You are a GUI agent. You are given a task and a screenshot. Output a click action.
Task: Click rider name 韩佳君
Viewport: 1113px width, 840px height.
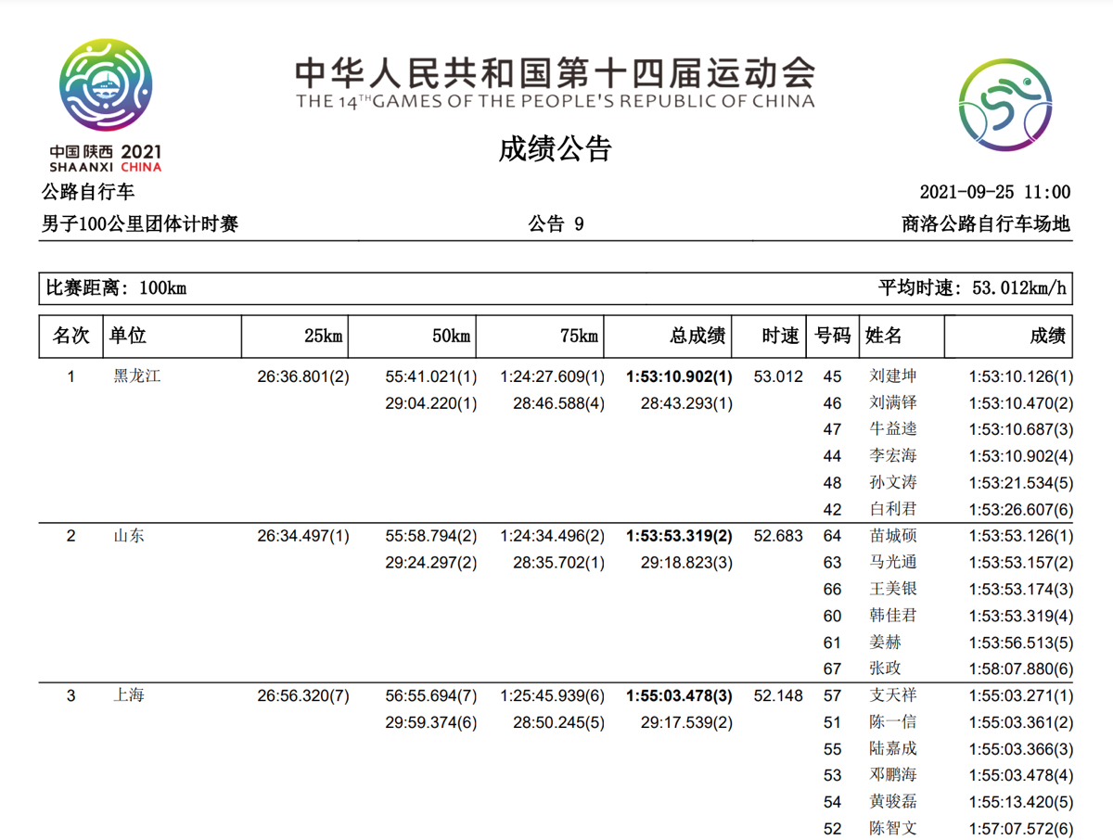click(894, 616)
